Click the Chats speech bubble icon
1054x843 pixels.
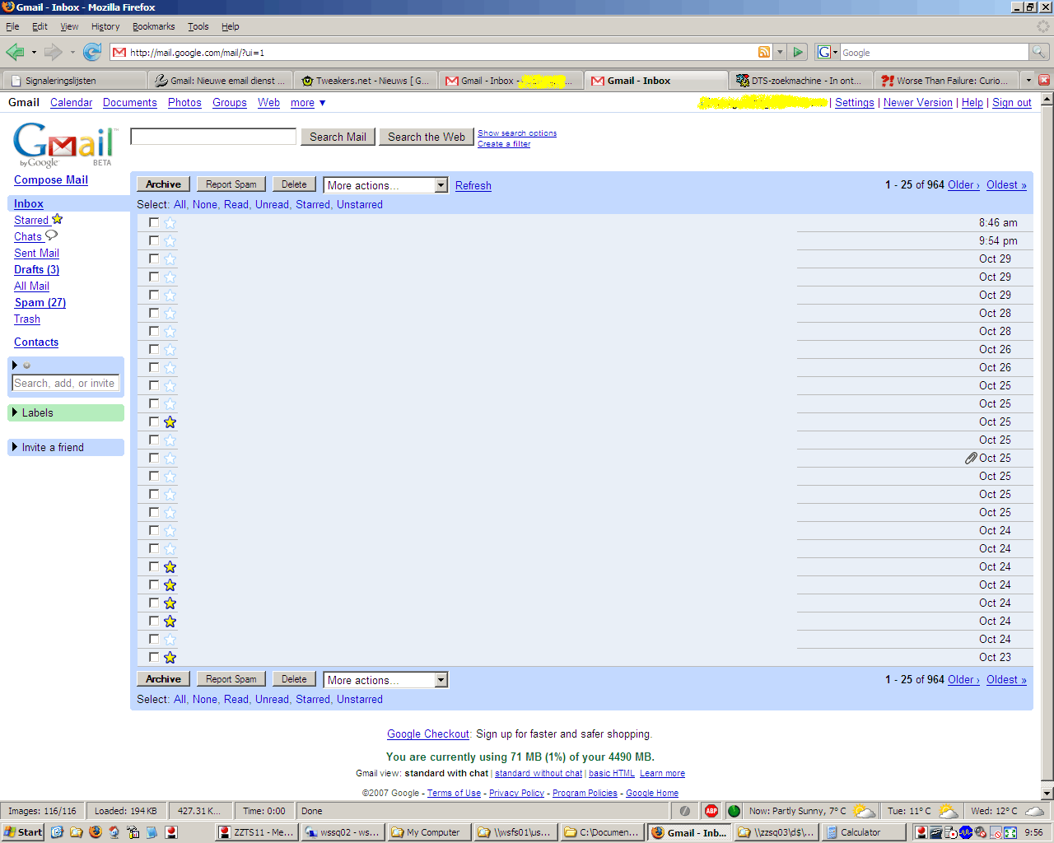51,235
